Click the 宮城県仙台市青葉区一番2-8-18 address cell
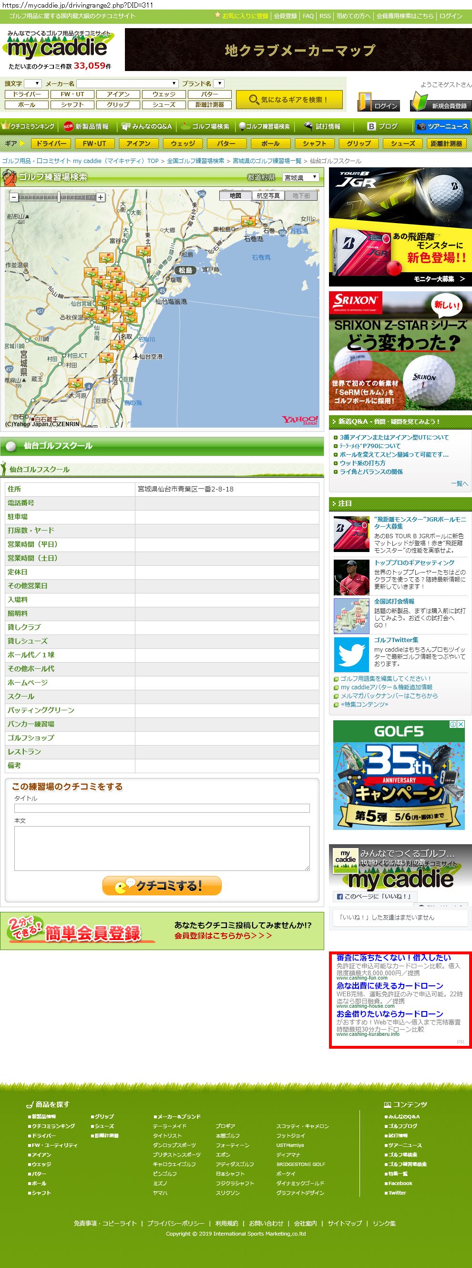This screenshot has height=1268, width=472. pos(227,489)
